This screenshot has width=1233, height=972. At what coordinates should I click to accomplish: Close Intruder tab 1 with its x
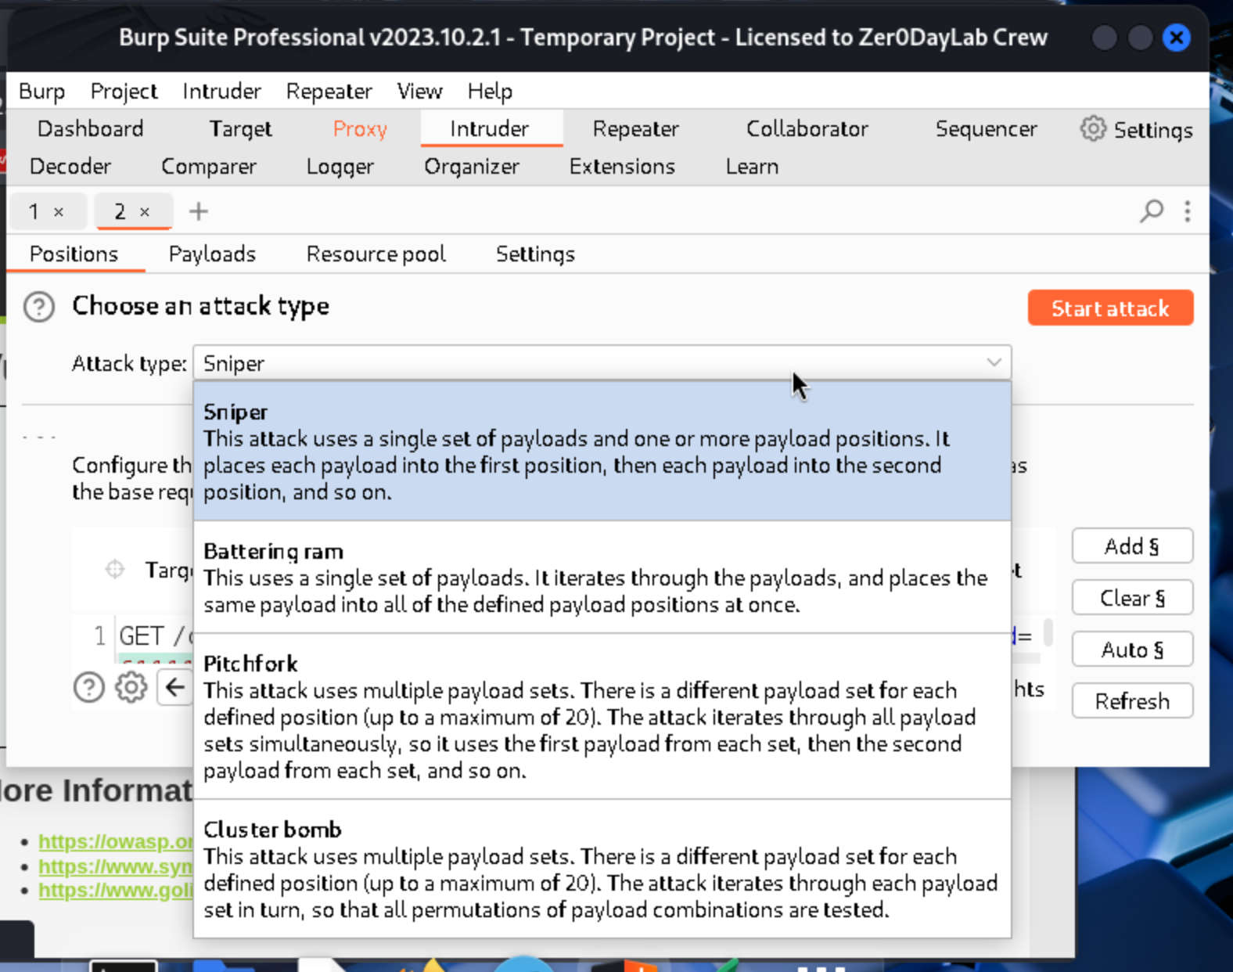coord(59,212)
